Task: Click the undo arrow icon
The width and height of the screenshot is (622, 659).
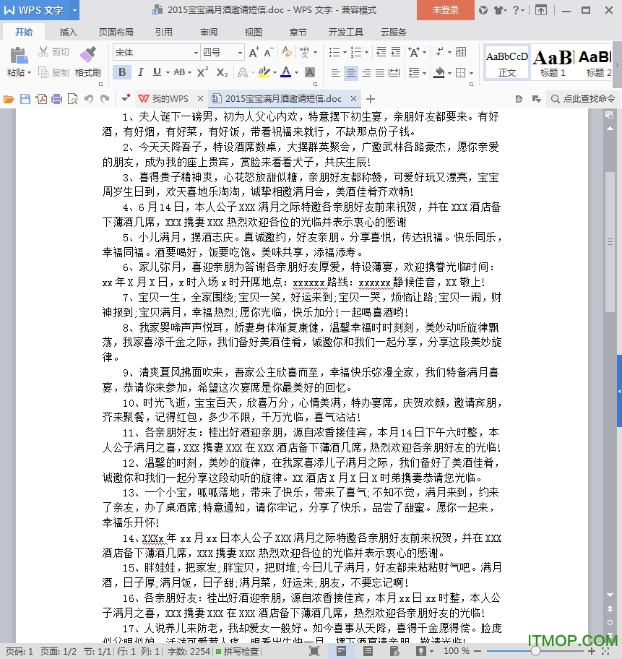Action: pos(88,99)
